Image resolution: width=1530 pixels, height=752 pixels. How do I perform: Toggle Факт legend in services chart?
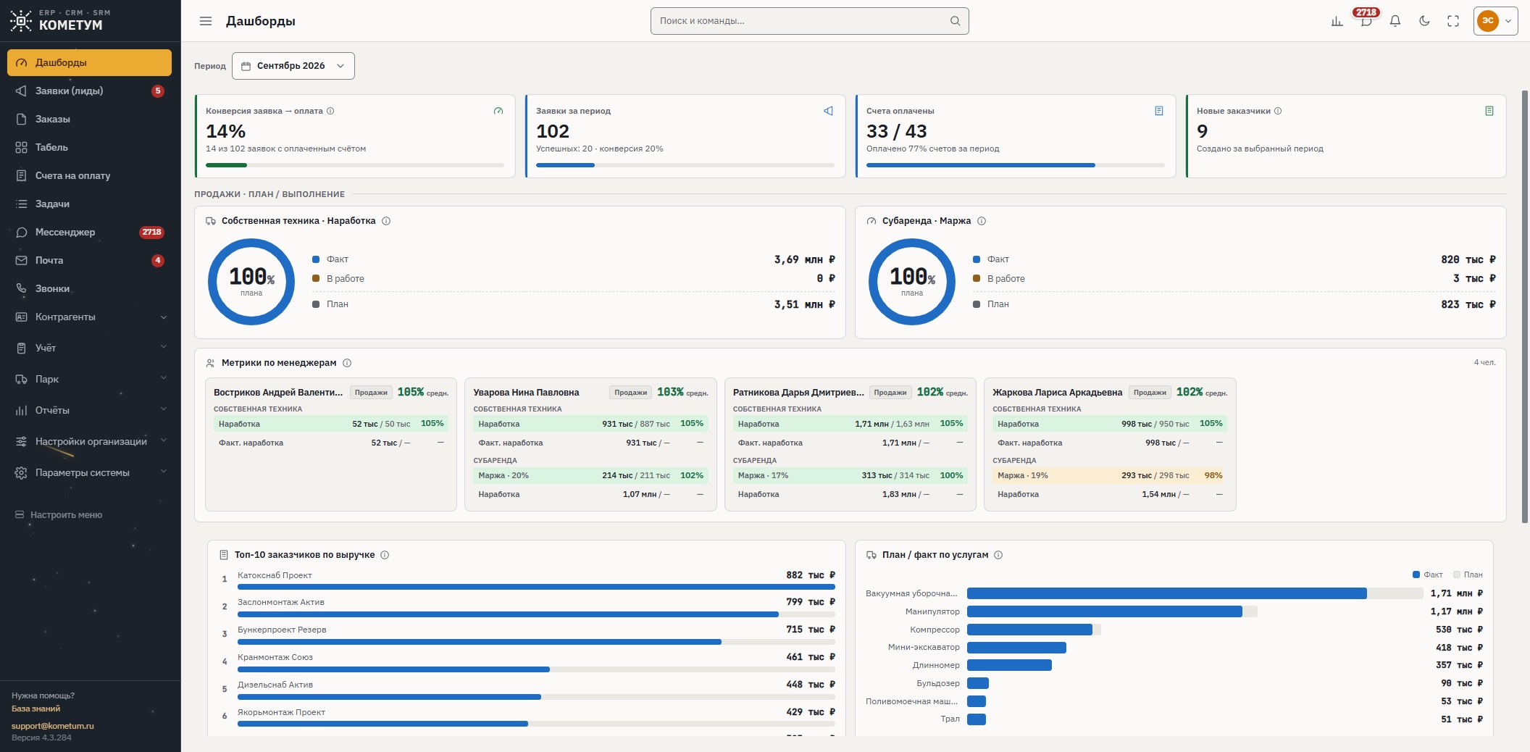(1428, 575)
